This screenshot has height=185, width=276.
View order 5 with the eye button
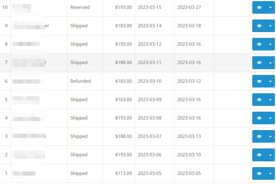(259, 100)
